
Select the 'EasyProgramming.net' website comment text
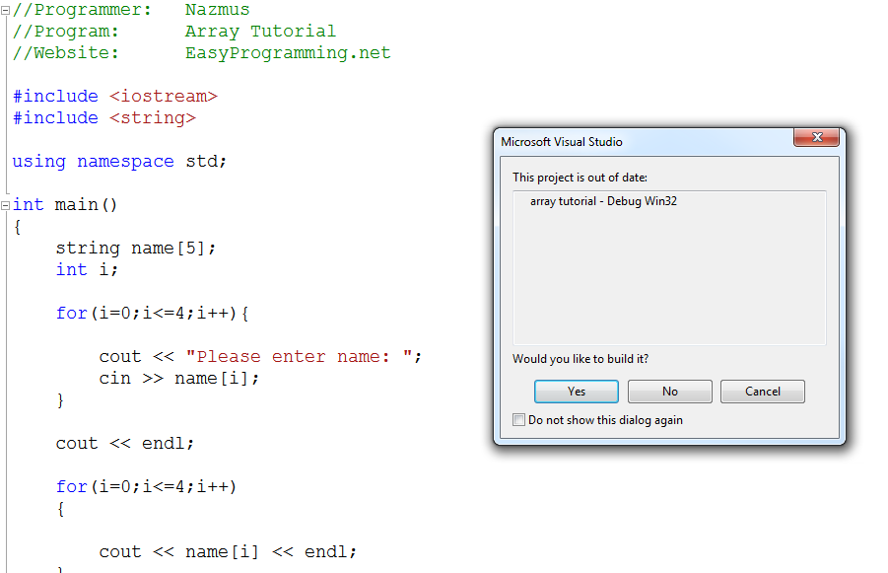pos(288,52)
